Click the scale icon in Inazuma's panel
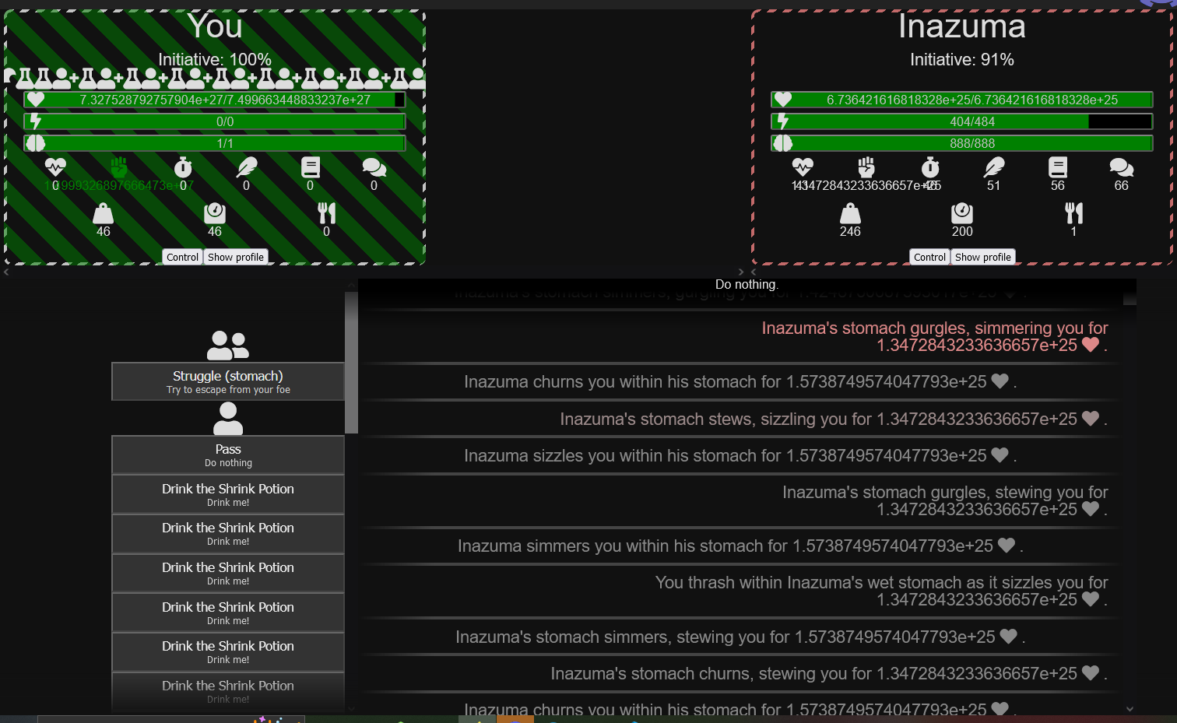The height and width of the screenshot is (723, 1177). [x=962, y=213]
